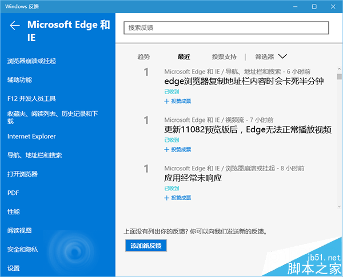Click the feedback list scrollbar thumb
This screenshot has width=343, height=277.
click(x=339, y=76)
